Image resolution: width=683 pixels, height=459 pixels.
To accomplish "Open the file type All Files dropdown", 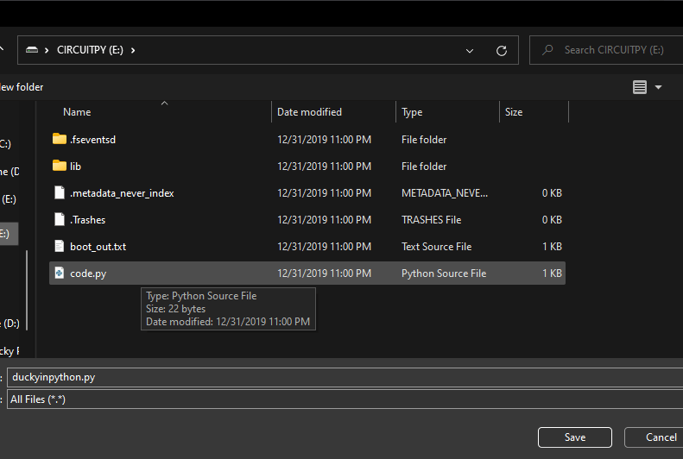I will [345, 399].
